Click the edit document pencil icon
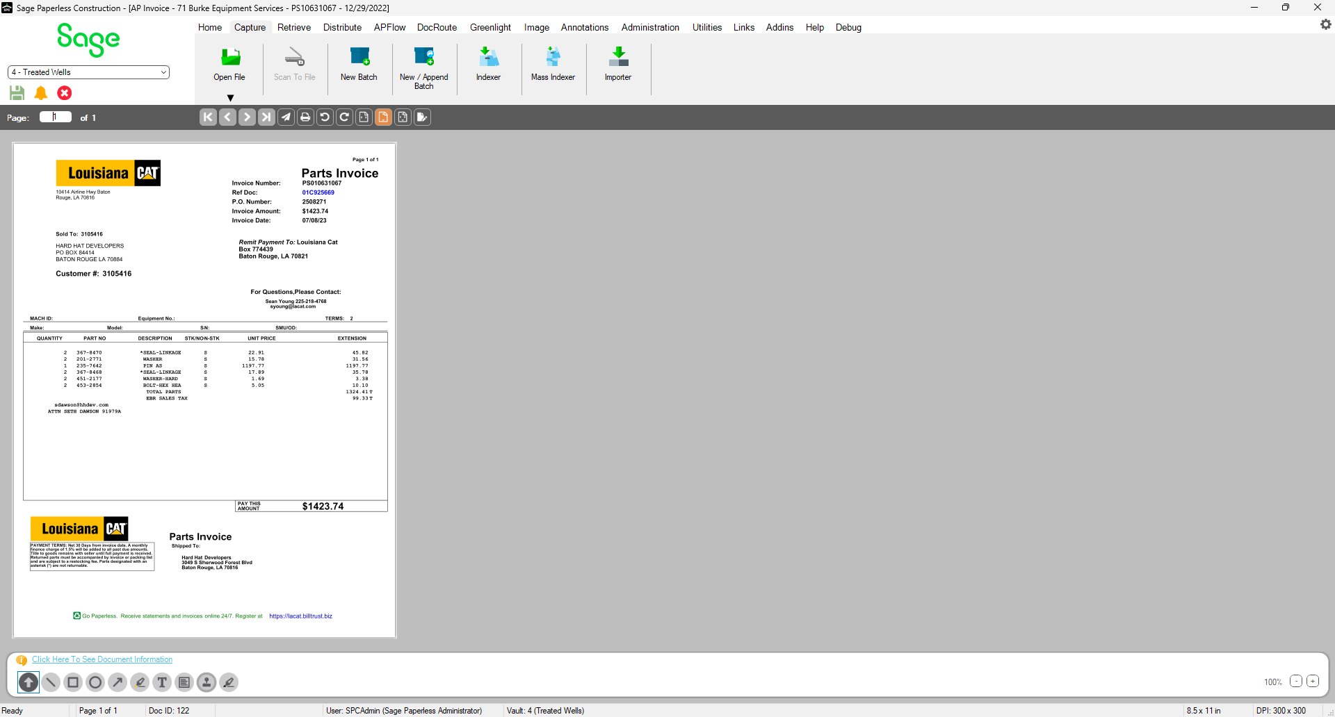Screen dimensions: 1335x717 click(422, 117)
